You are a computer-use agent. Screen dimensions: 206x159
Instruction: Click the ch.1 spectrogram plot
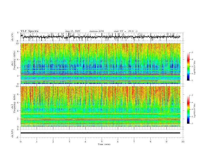point(100,63)
